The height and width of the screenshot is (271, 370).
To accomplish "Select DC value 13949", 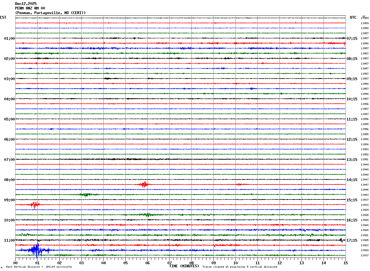I will (x=364, y=165).
